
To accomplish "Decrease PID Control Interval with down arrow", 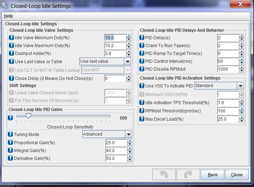I will [241, 63].
